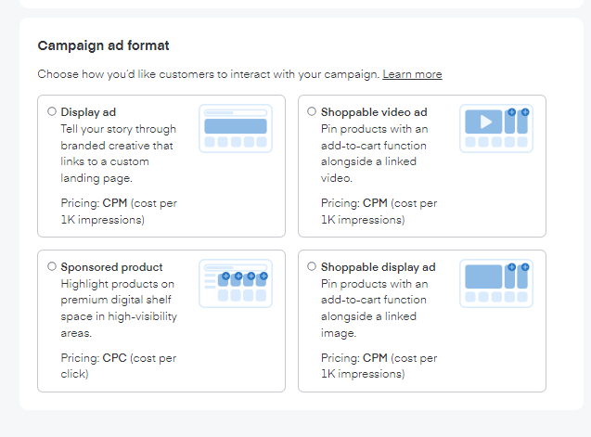The image size is (591, 437).
Task: Select the Sponsored product radio button
Action: coord(52,267)
